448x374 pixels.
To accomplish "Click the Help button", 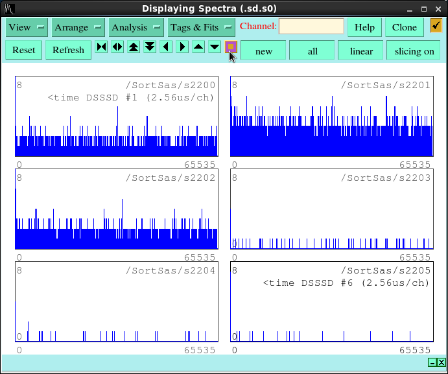I will (364, 27).
